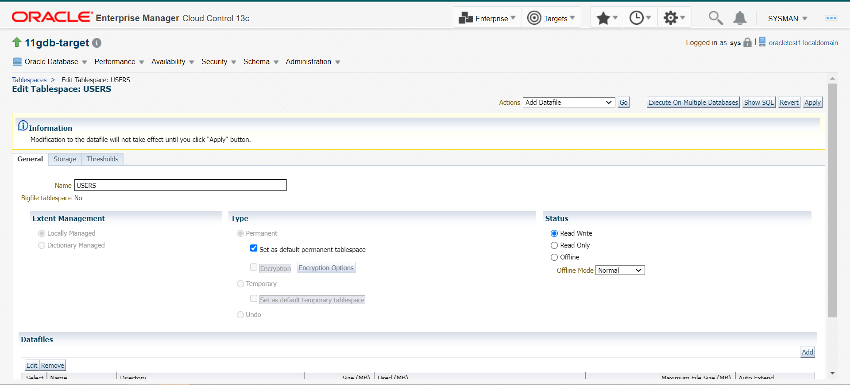This screenshot has height=385, width=850.
Task: Expand the Administration menu
Action: pos(313,62)
